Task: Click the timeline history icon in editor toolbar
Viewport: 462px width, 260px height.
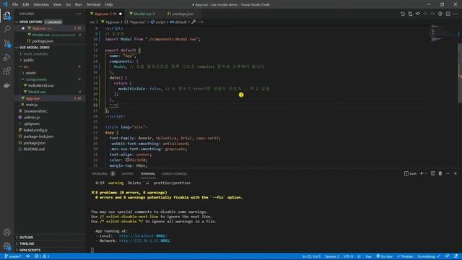Action: pyautogui.click(x=403, y=14)
